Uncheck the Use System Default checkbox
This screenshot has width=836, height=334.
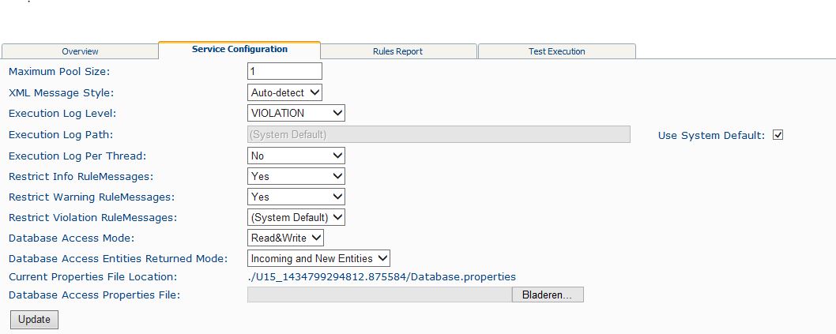[778, 135]
